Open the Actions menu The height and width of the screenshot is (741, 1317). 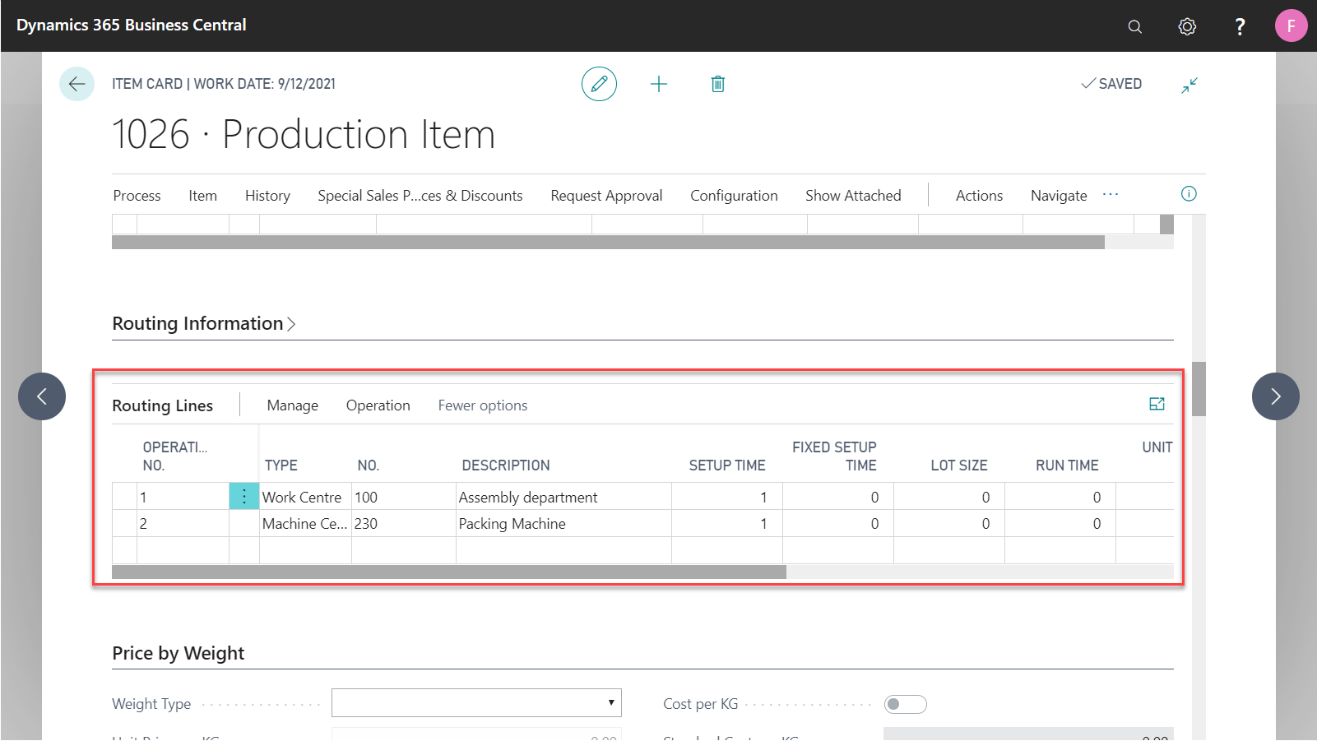click(x=979, y=196)
